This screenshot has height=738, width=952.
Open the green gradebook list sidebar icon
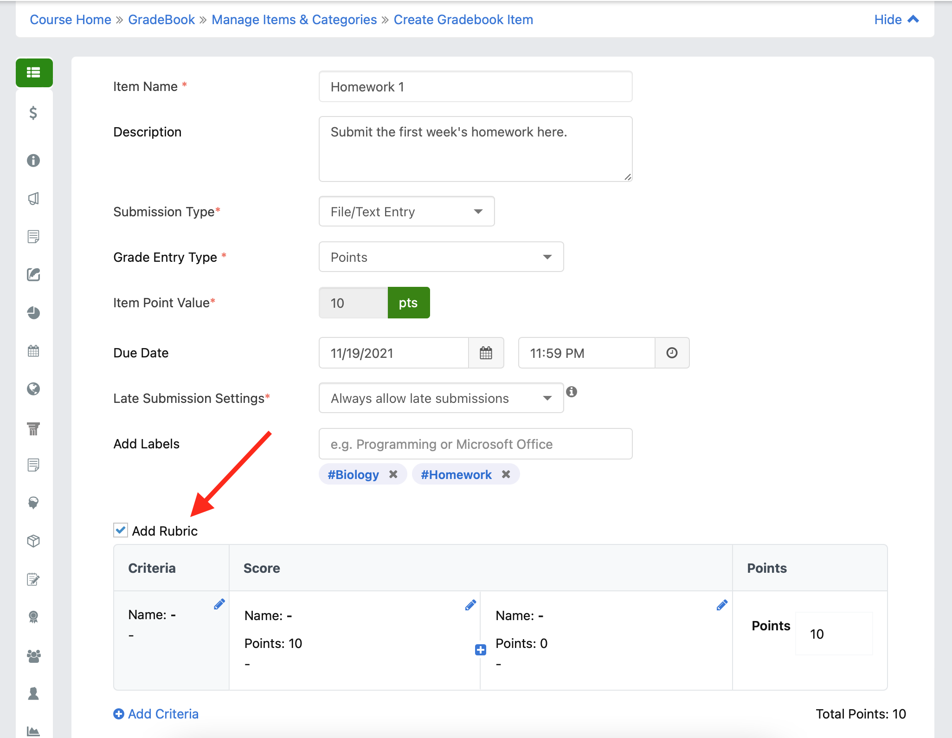pos(34,72)
